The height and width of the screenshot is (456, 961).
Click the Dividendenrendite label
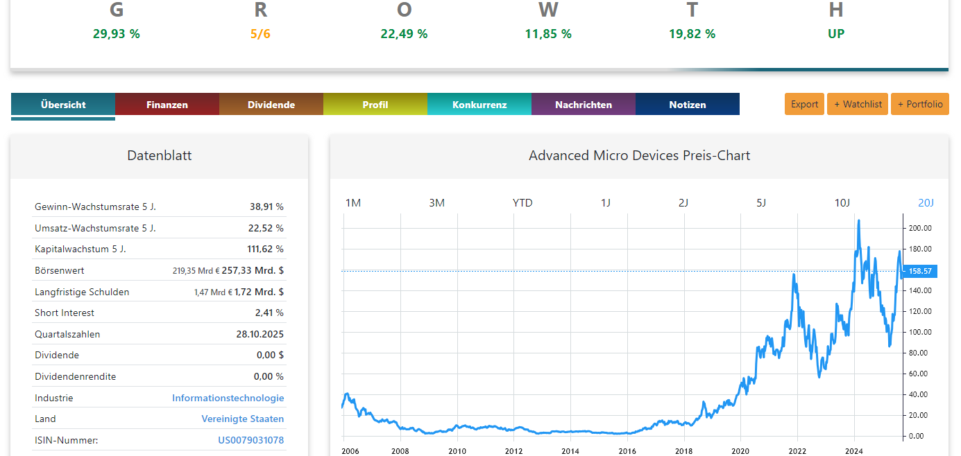pyautogui.click(x=76, y=376)
